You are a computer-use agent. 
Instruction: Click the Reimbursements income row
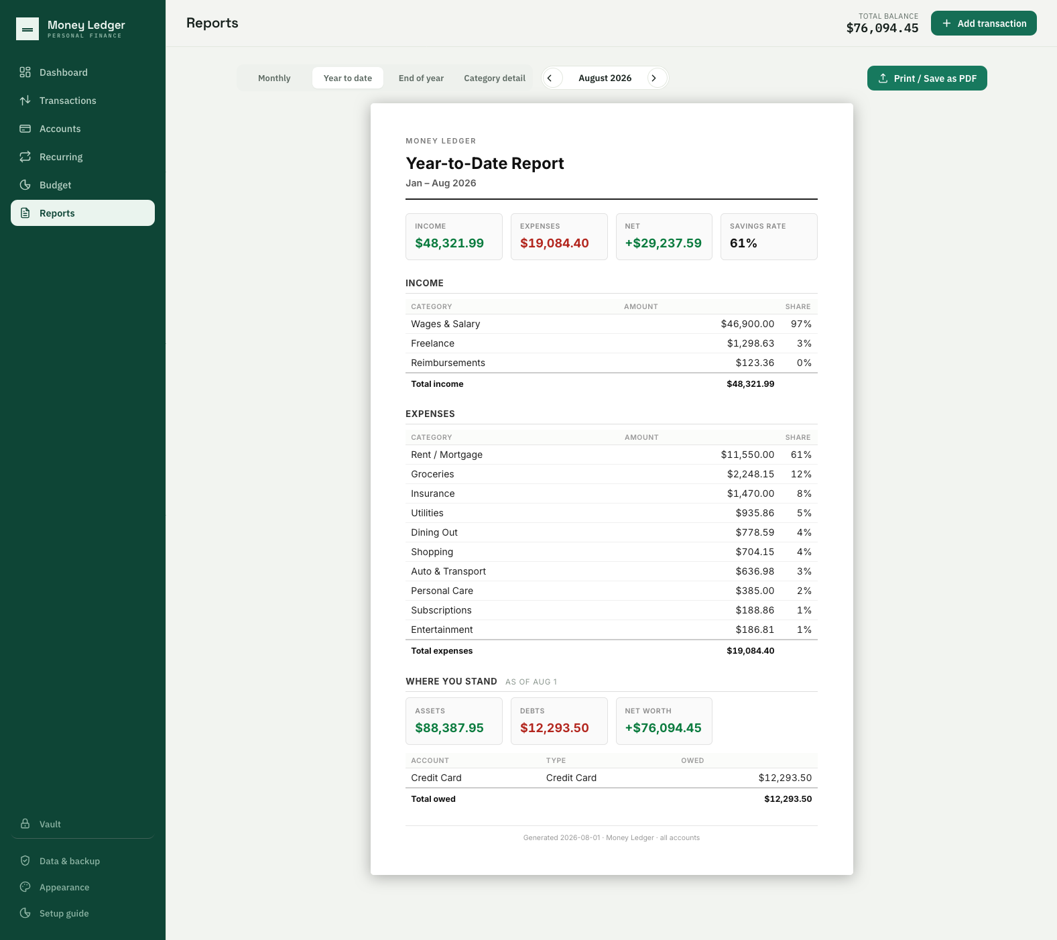pos(611,363)
